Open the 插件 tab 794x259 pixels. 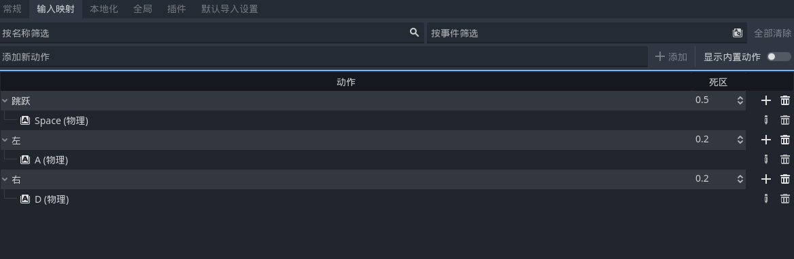[x=176, y=9]
